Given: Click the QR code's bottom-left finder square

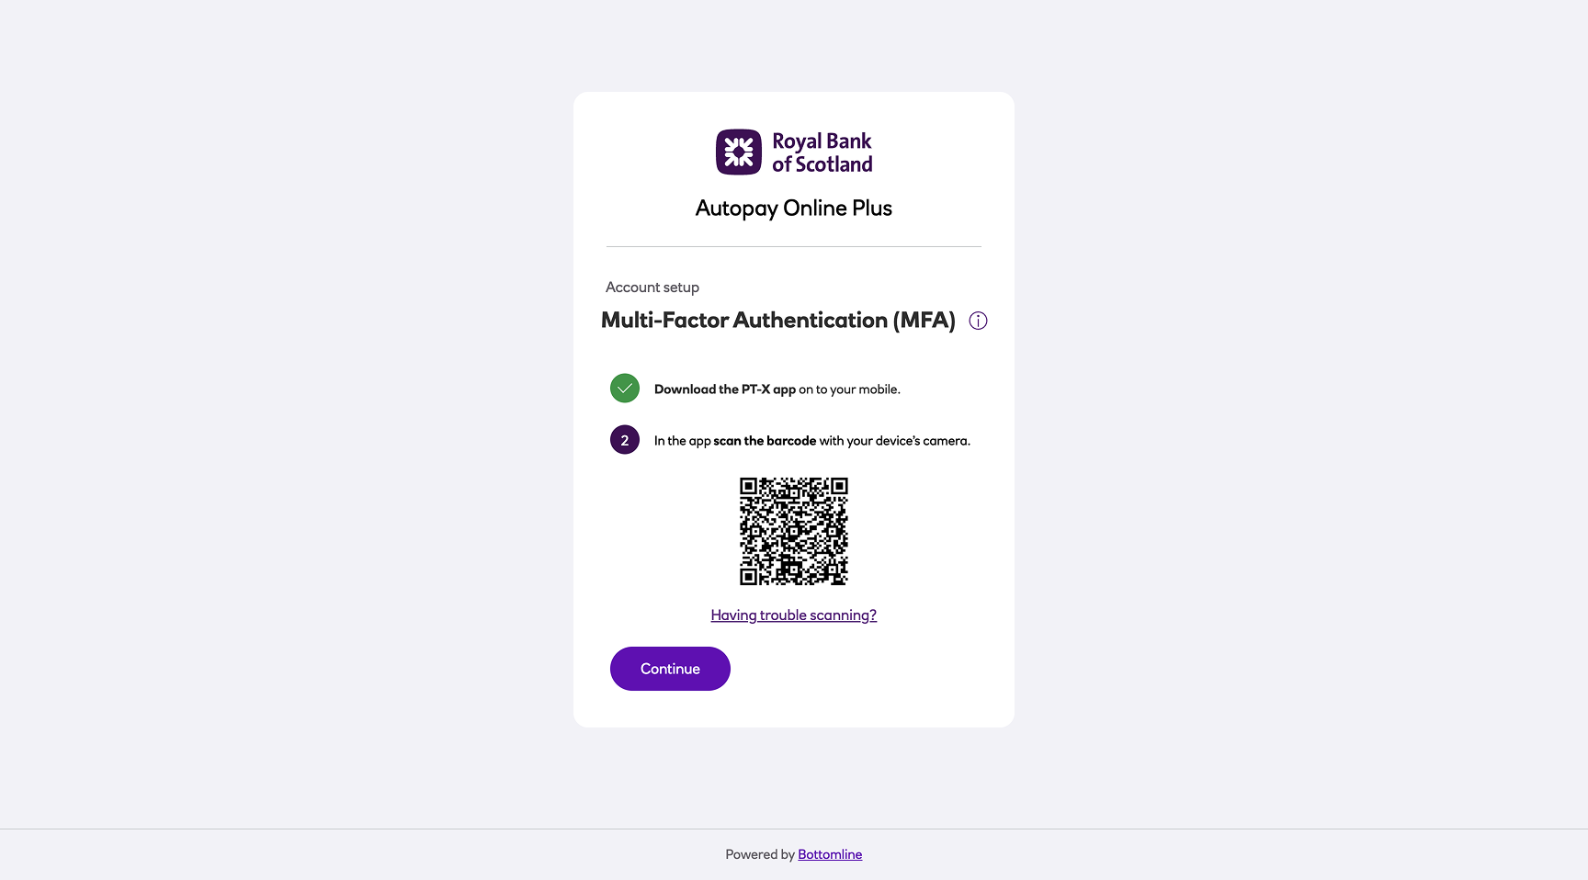Looking at the screenshot, I should click(x=749, y=576).
